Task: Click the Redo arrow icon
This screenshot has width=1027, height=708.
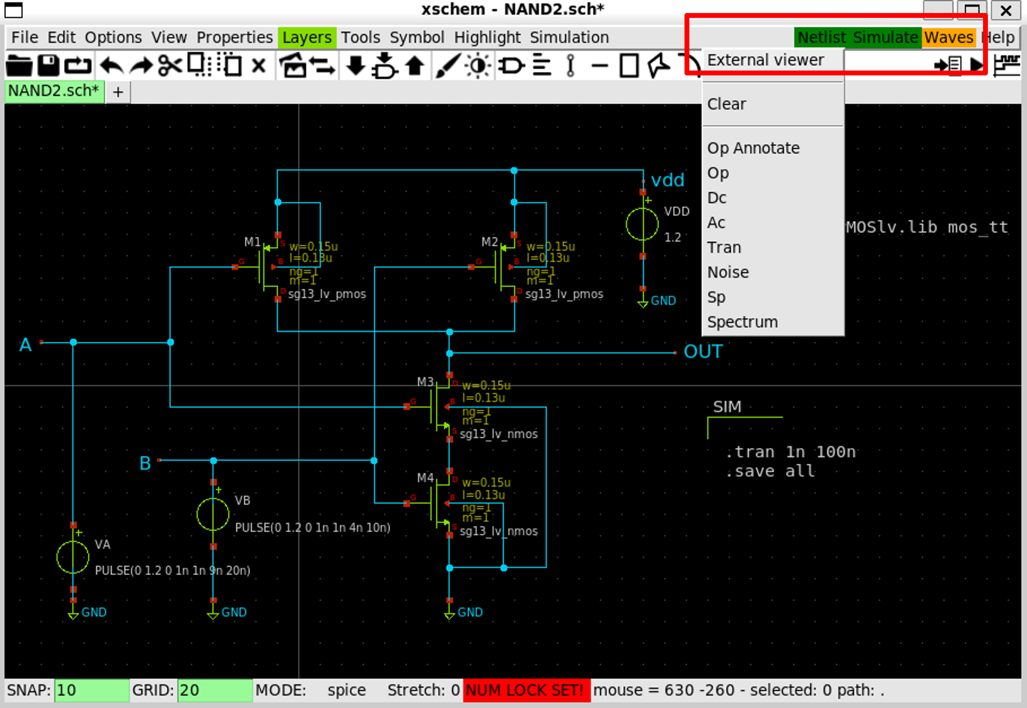Action: 141,66
